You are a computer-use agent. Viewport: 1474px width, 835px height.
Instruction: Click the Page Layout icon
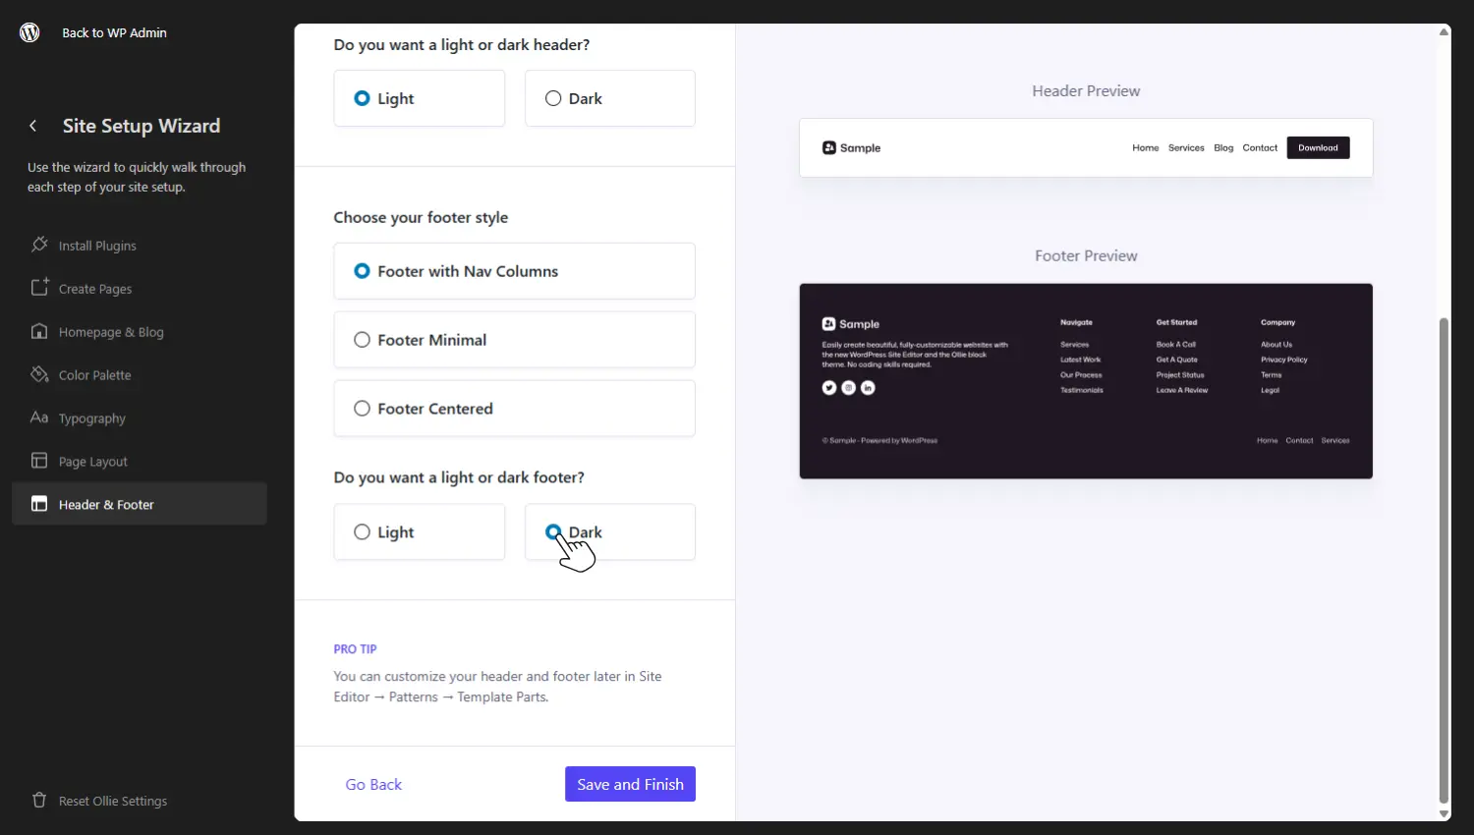tap(39, 461)
